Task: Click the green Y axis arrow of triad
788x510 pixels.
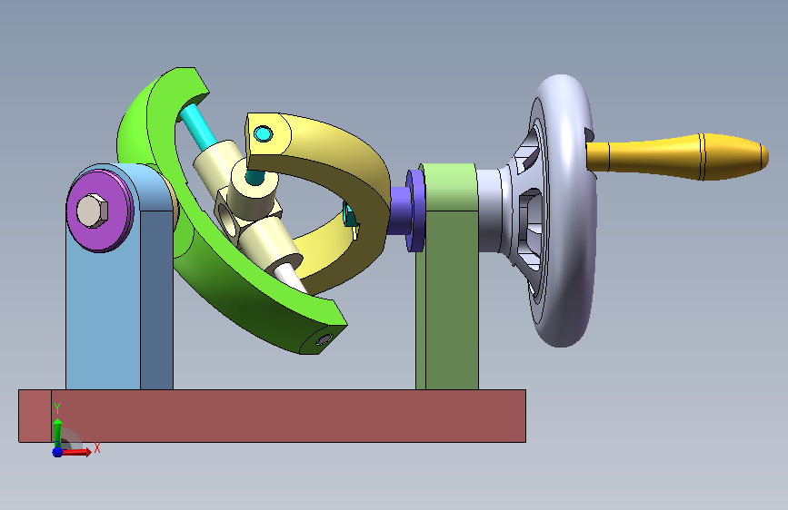Action: [x=57, y=432]
